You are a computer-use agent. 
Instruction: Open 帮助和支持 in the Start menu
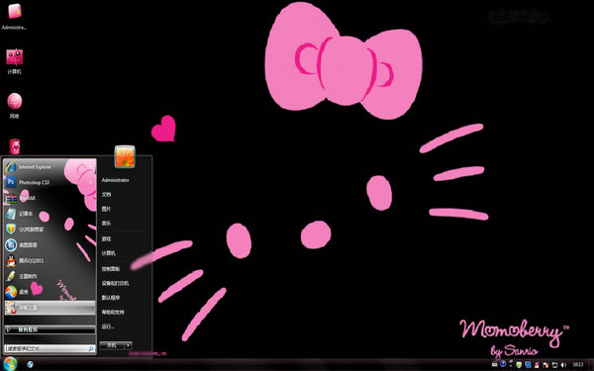(113, 312)
